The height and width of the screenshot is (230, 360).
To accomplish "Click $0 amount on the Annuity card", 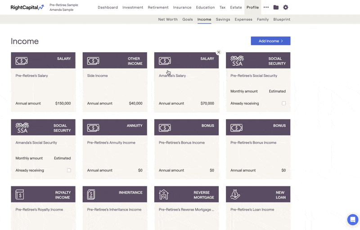I will [x=140, y=170].
